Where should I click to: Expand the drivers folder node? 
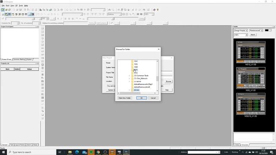pos(129,90)
